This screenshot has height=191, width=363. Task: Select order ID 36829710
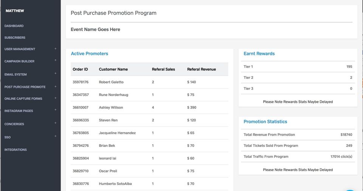click(x=81, y=171)
